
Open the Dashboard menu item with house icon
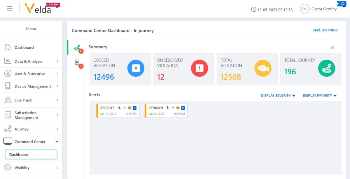[x=31, y=48]
